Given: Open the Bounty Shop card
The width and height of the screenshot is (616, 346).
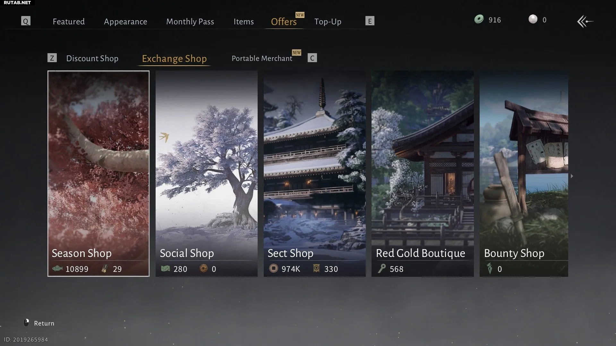Looking at the screenshot, I should tap(524, 174).
